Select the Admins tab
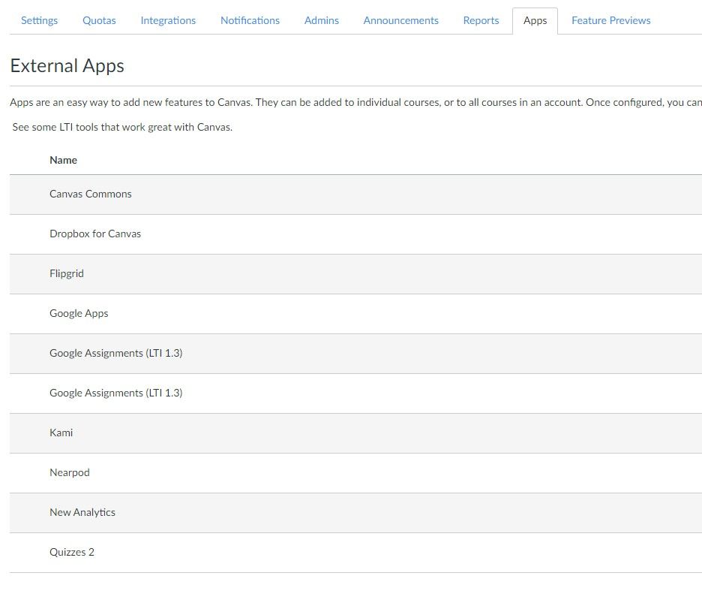The height and width of the screenshot is (612, 702). (321, 20)
